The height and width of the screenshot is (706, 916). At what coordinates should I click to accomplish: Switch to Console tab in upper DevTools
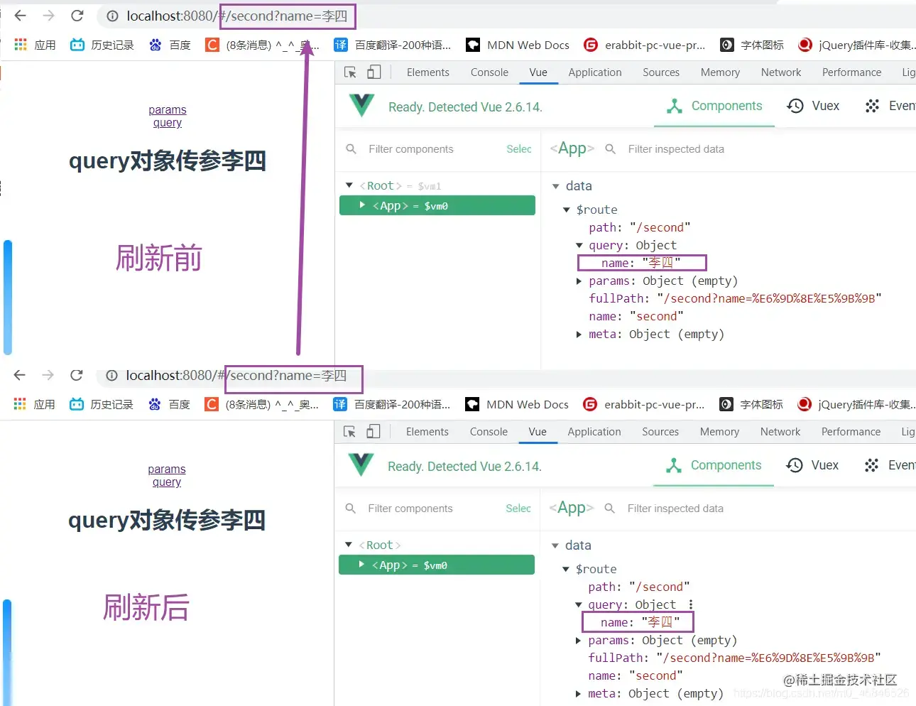click(489, 72)
